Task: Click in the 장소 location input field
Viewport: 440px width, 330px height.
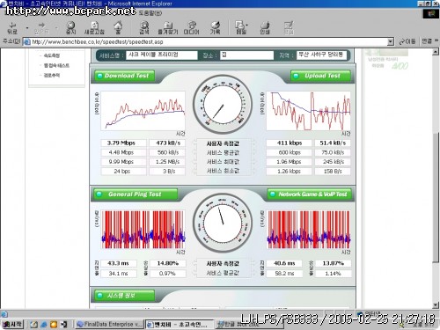Action: [246, 55]
